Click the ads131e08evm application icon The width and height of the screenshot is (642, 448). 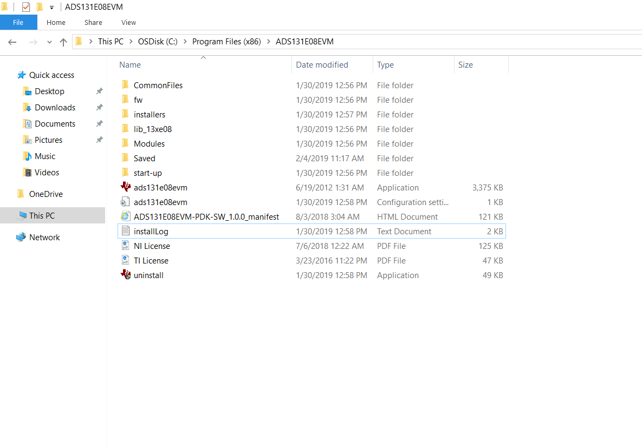[x=125, y=187]
